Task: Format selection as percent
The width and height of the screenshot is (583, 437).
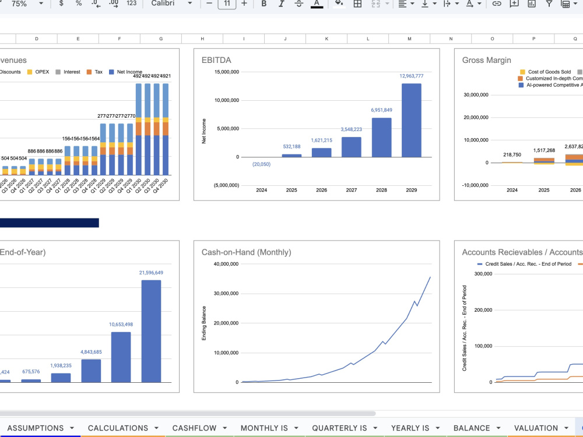Action: tap(79, 3)
